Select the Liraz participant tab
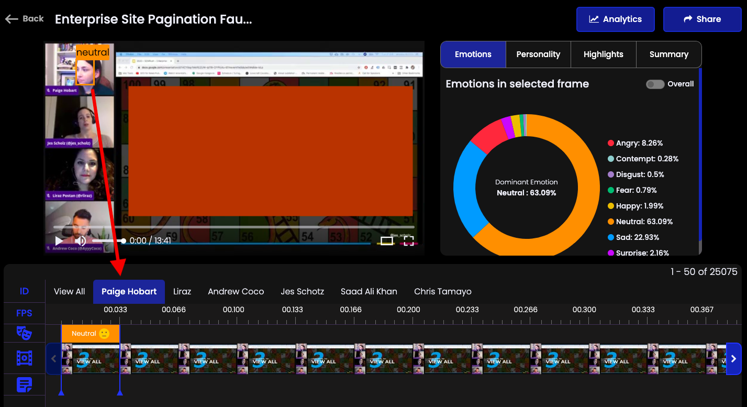 [182, 292]
